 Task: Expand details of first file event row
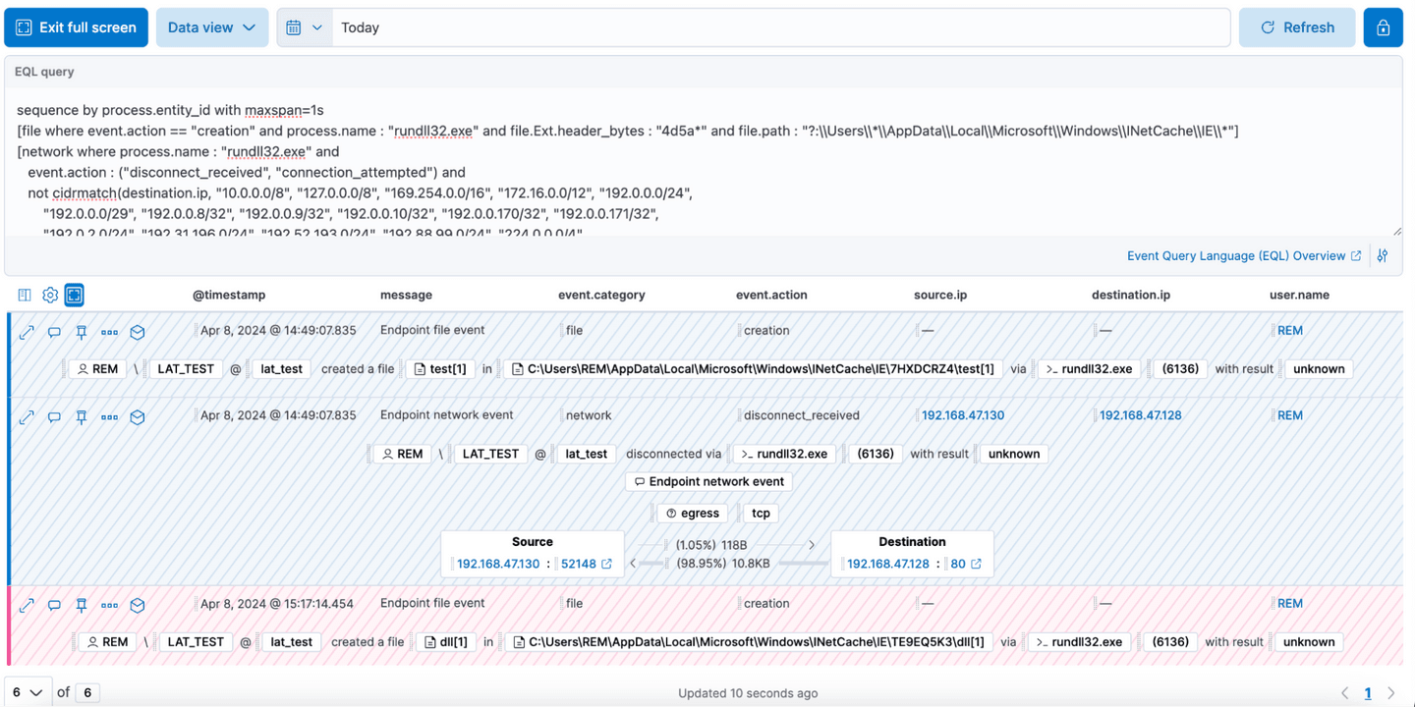pyautogui.click(x=27, y=332)
